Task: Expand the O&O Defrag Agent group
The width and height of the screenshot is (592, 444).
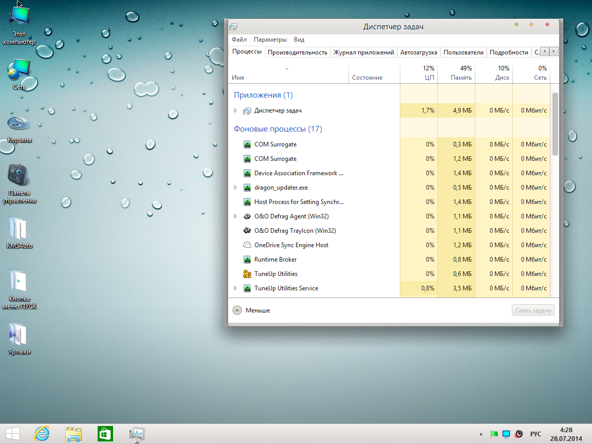Action: click(235, 216)
